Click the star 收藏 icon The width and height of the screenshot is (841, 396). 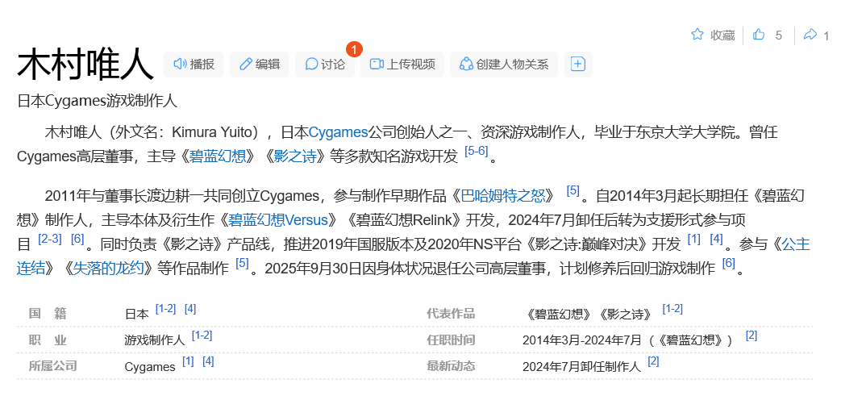697,35
